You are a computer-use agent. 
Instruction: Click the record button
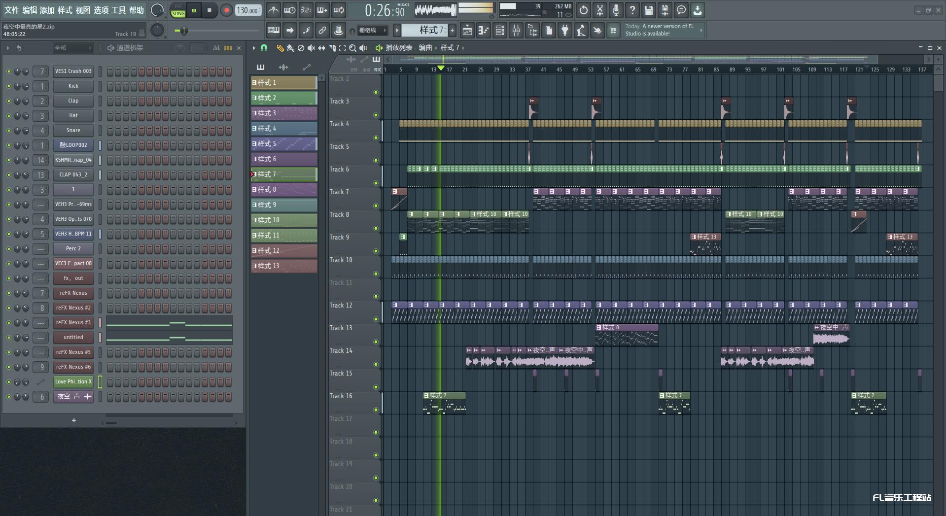coord(226,10)
